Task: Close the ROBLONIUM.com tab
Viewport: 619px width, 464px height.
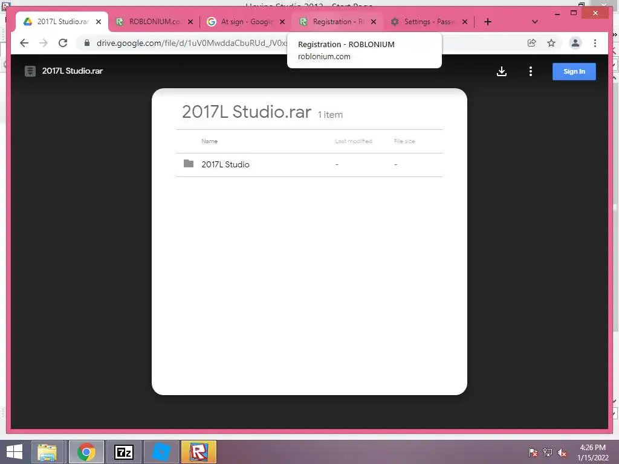Action: [x=190, y=22]
